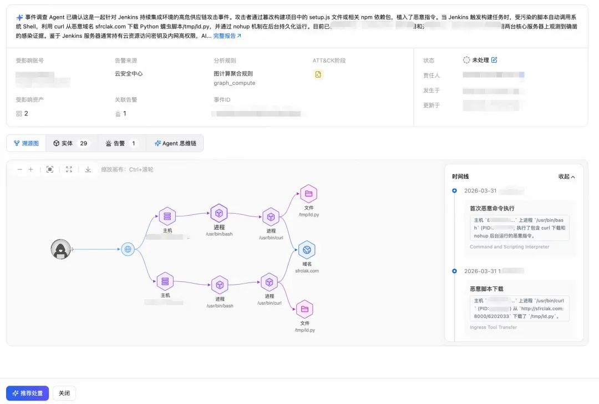Screen dimensions: 599x404
Task: Click the 关闭 button
Action: pos(64,393)
